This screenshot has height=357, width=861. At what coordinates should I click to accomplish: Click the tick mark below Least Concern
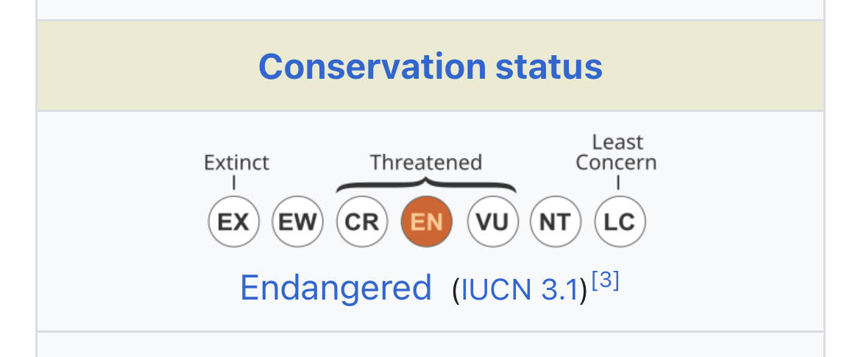(618, 183)
